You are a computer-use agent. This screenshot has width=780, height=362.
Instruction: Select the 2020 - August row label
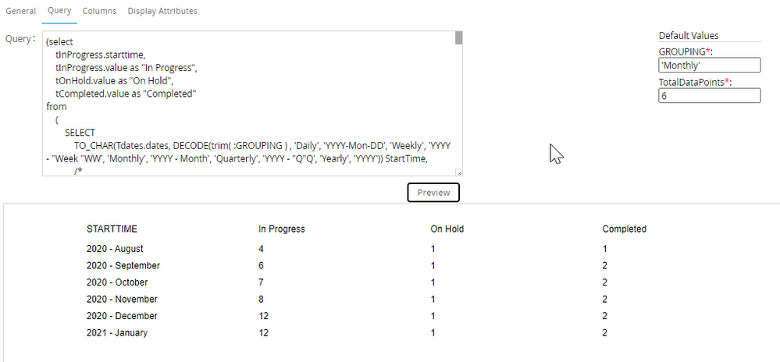[115, 249]
